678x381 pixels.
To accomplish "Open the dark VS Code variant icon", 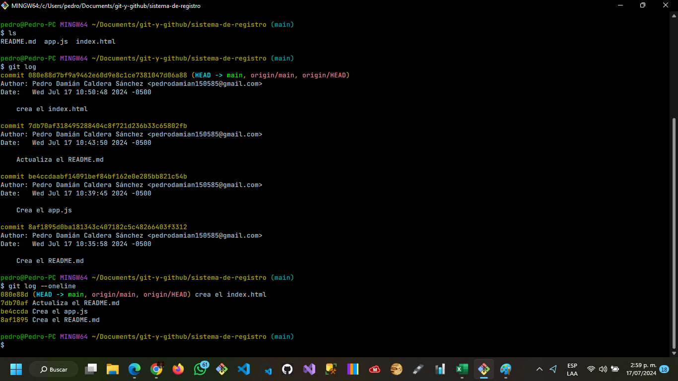I will pos(266,369).
